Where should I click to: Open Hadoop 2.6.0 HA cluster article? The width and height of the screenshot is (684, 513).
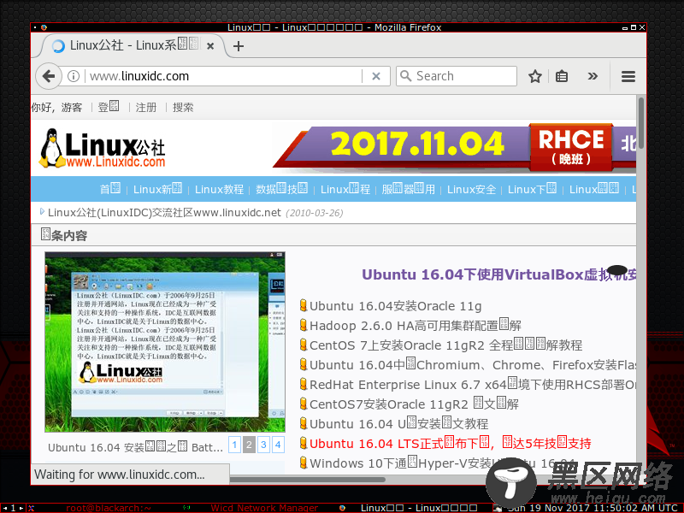(416, 326)
